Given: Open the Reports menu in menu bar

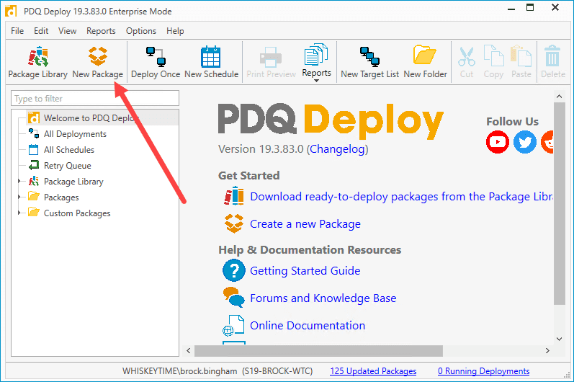Looking at the screenshot, I should coord(101,31).
